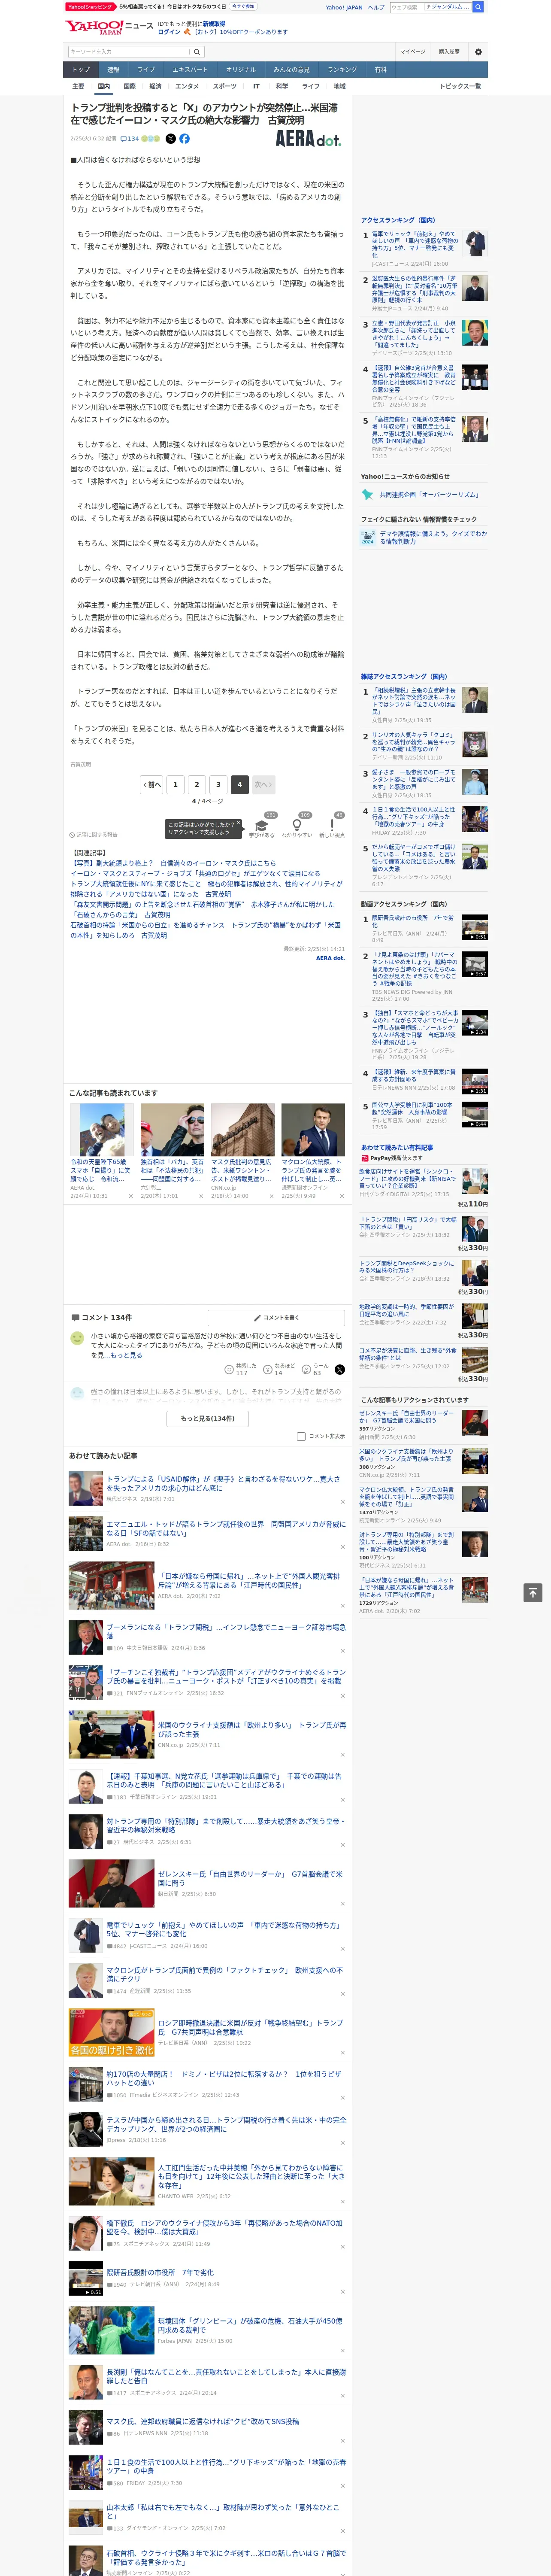Go to previous page 前へ
Screen dimensions: 551x2576
click(152, 784)
